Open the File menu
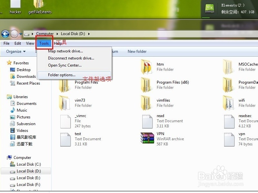Image resolution: width=258 pixels, height=193 pixels. [x=6, y=43]
